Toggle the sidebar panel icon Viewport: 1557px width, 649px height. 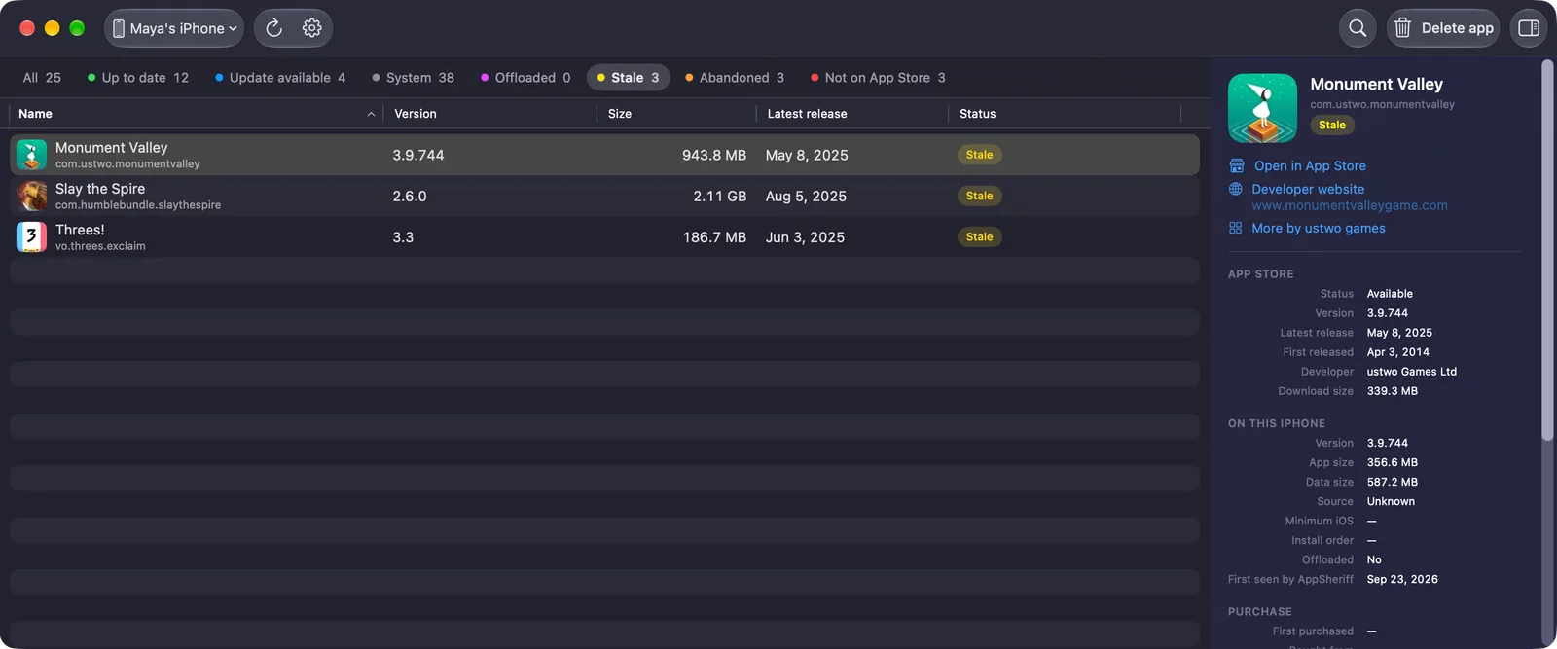tap(1529, 28)
